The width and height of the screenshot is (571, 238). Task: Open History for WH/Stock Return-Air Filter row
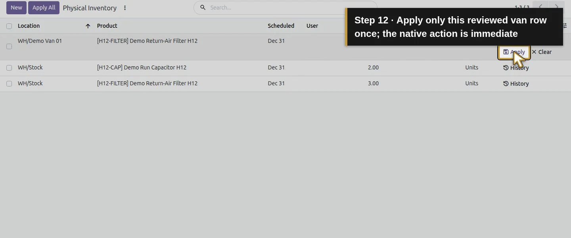coord(516,84)
